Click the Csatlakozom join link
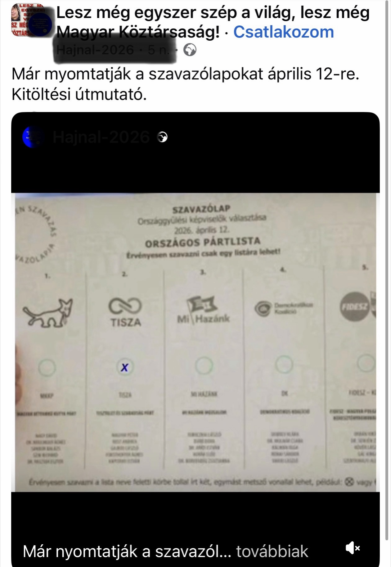Image resolution: width=391 pixels, height=567 pixels. 283,32
